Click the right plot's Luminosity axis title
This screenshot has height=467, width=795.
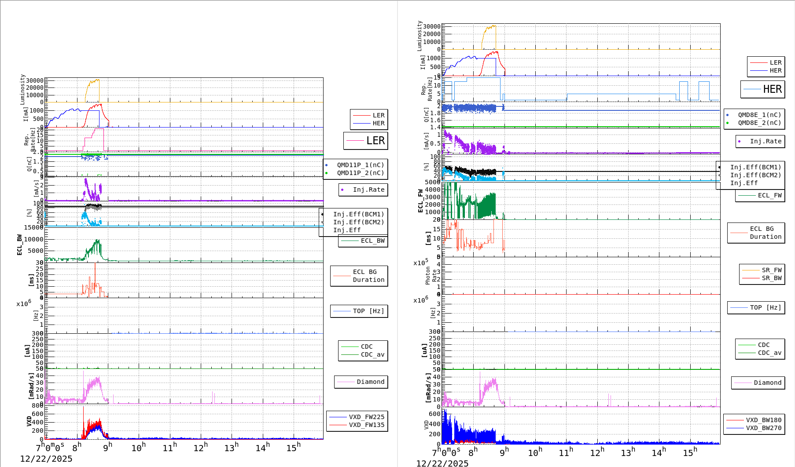[420, 36]
